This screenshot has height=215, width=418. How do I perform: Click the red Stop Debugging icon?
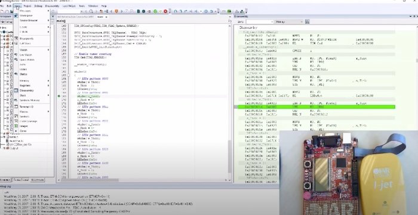point(165,11)
